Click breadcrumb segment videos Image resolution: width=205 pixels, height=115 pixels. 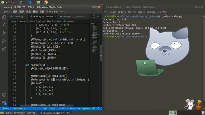pos(32,21)
